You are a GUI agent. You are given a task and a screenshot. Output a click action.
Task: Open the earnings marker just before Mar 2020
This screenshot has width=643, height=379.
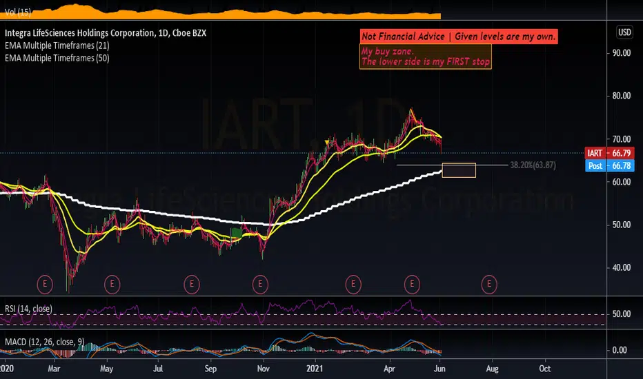(x=45, y=284)
